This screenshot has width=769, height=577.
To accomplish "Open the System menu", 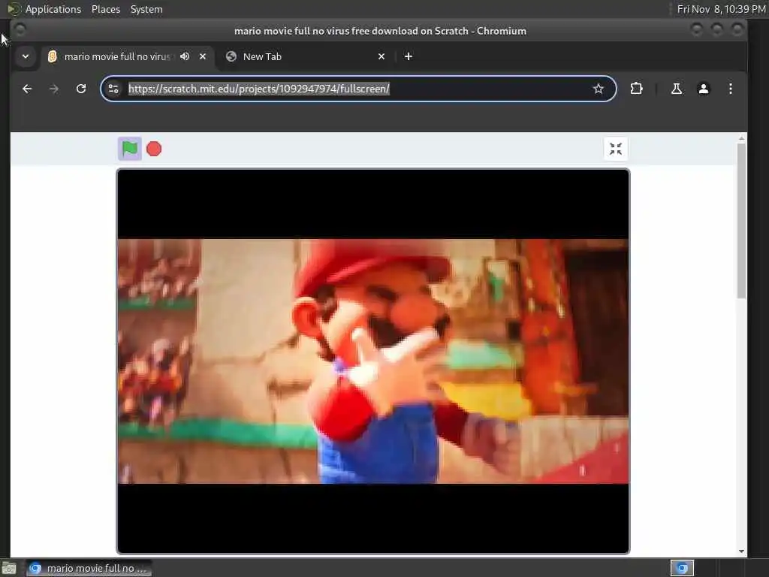I will tap(146, 9).
